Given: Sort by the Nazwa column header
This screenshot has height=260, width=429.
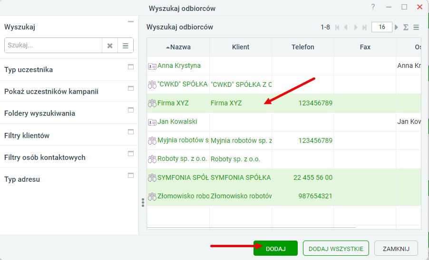Looking at the screenshot, I should point(178,47).
